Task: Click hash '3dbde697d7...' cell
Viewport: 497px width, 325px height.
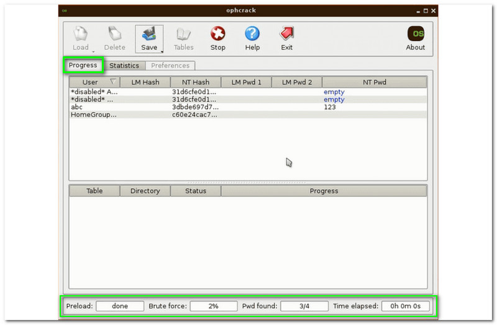Action: (195, 107)
